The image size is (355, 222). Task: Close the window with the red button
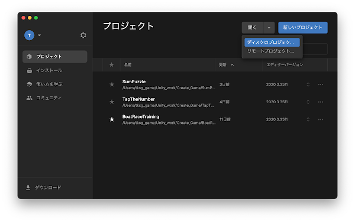[x=23, y=18]
